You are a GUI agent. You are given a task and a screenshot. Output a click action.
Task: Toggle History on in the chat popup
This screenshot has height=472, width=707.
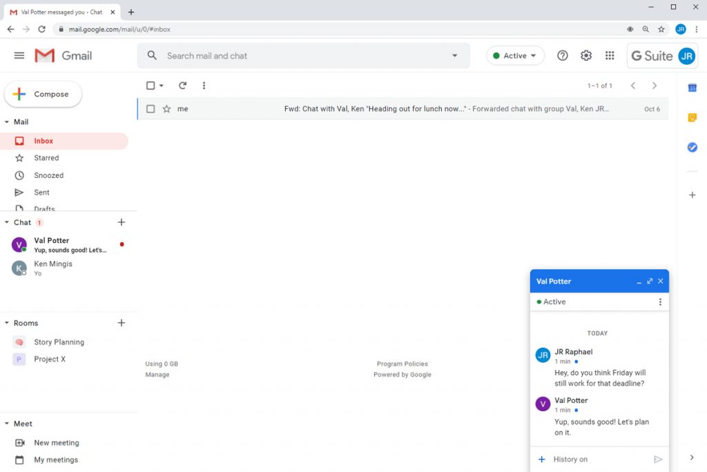[x=563, y=459]
